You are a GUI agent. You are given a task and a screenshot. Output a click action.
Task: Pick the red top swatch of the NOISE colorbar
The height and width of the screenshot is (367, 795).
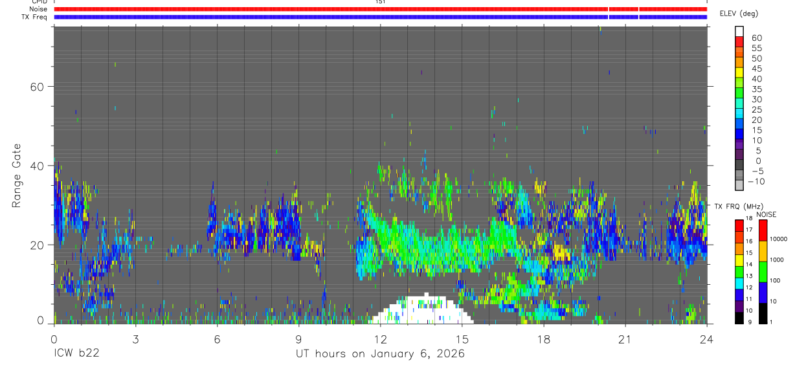763,230
